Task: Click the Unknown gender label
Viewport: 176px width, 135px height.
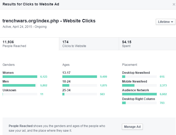Action: coord(9,90)
